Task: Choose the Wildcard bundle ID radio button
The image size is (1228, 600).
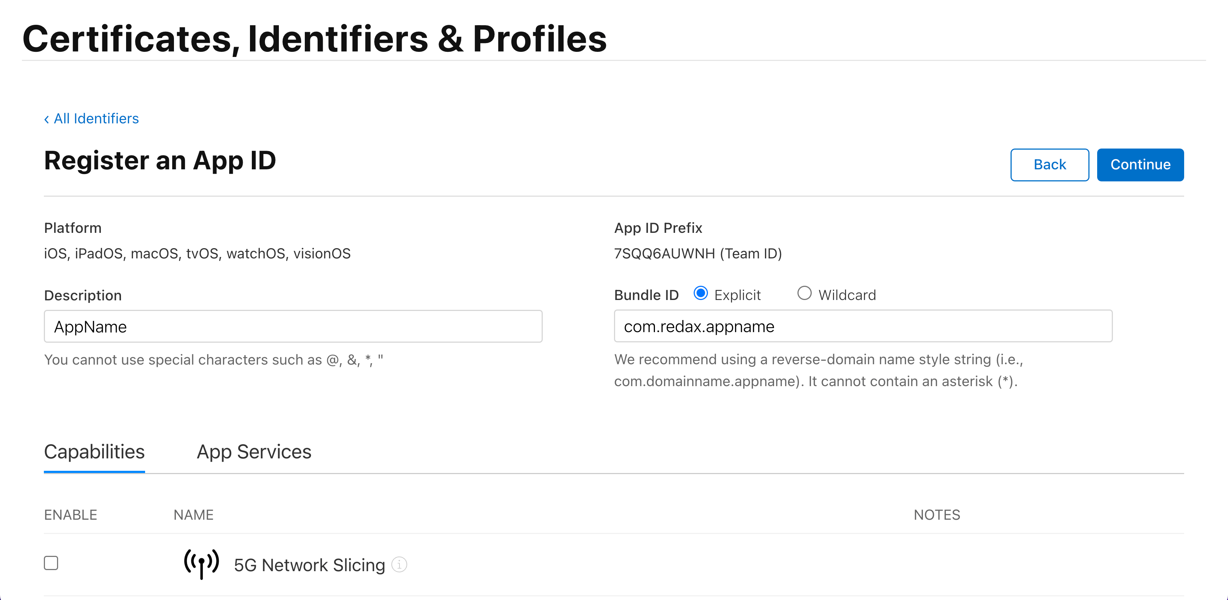Action: [x=804, y=293]
